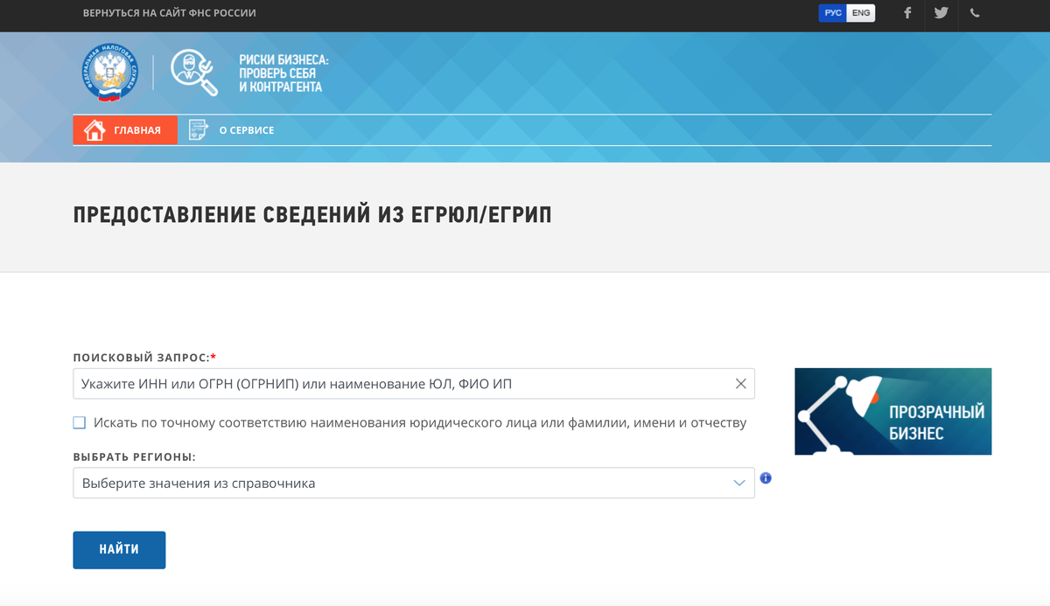
Task: Click the Federal Tax Service emblem logo
Action: pos(109,73)
